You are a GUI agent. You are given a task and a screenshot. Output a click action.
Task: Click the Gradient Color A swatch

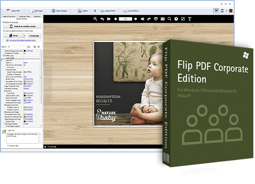click(x=25, y=107)
